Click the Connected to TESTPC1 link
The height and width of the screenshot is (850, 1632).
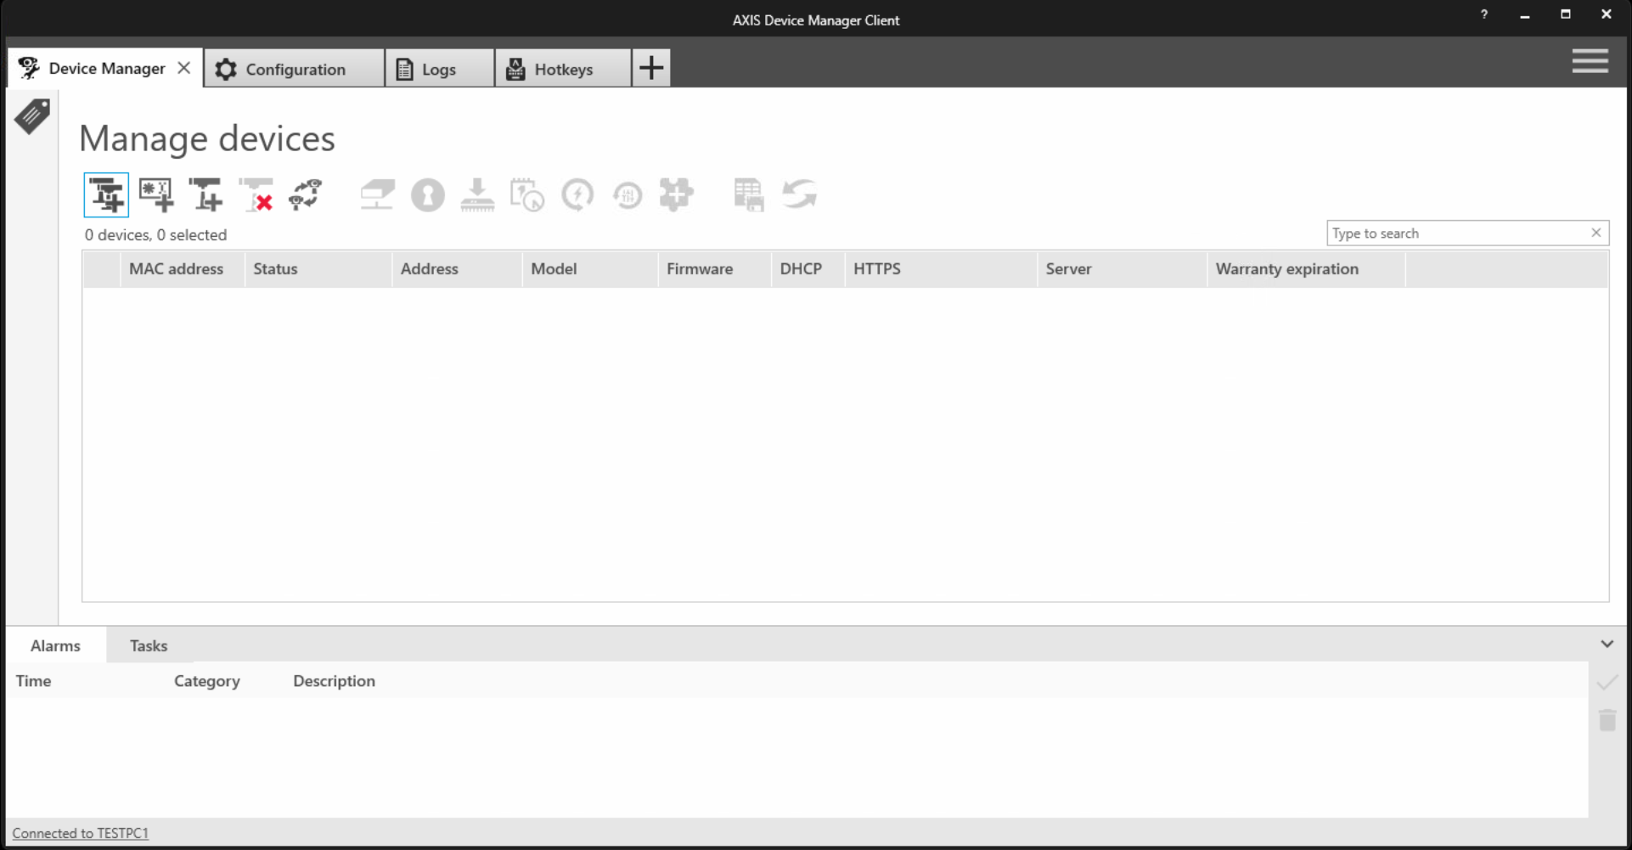81,832
